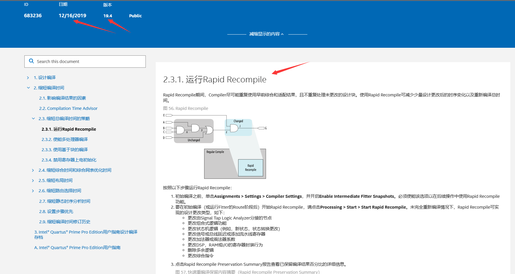Focus the Search this document field
The width and height of the screenshot is (515, 274).
[x=85, y=62]
